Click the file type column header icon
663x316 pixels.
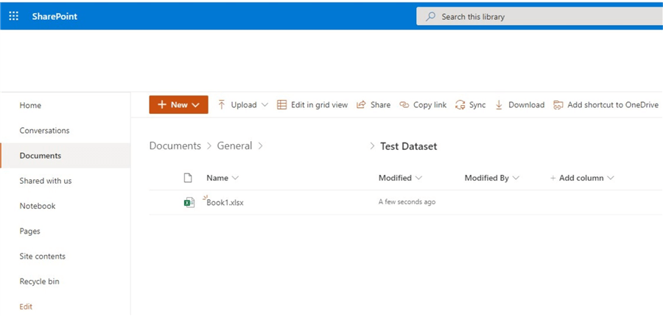pyautogui.click(x=188, y=178)
